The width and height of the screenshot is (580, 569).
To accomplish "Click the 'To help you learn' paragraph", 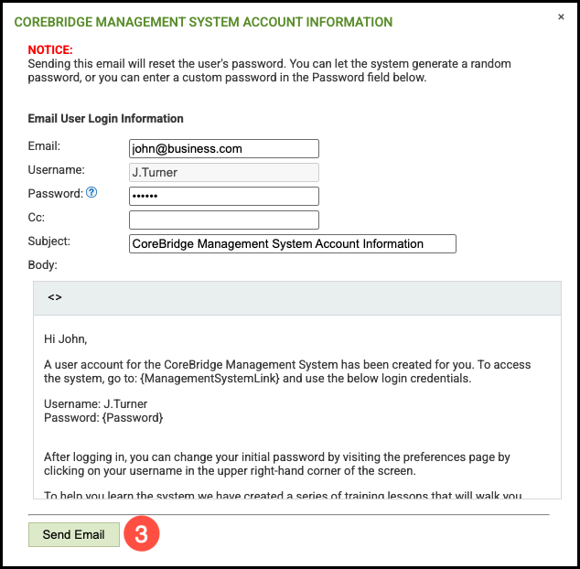I will click(283, 495).
